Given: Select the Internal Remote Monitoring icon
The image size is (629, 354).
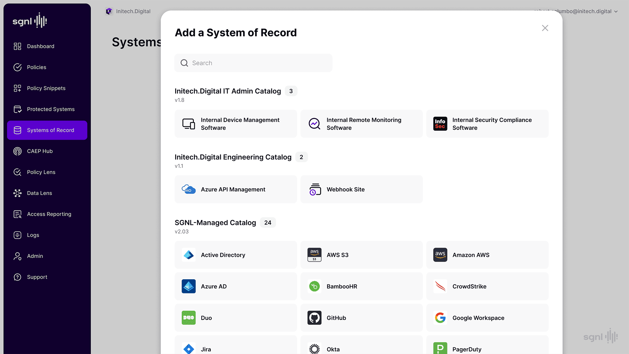Looking at the screenshot, I should pyautogui.click(x=314, y=124).
